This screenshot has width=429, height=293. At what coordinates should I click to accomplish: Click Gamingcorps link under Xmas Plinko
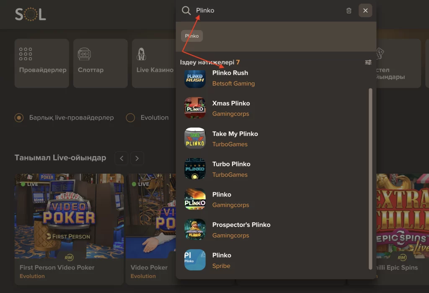point(231,114)
